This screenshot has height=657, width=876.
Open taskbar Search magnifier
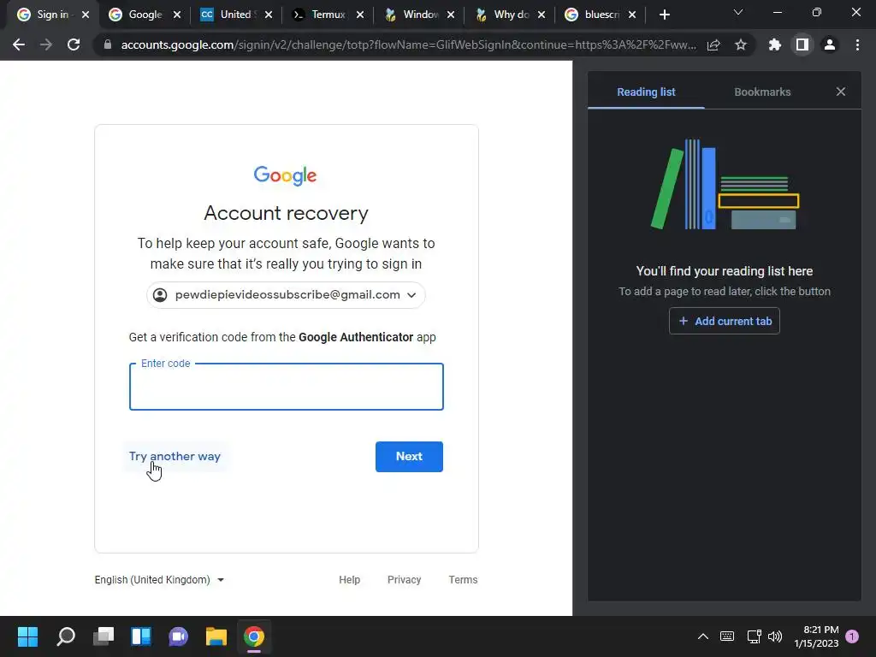(65, 636)
